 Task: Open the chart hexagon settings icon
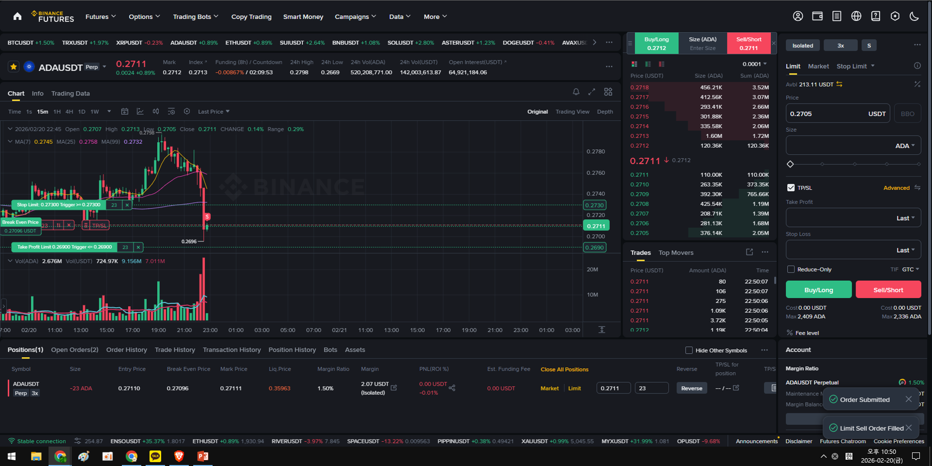click(x=187, y=111)
